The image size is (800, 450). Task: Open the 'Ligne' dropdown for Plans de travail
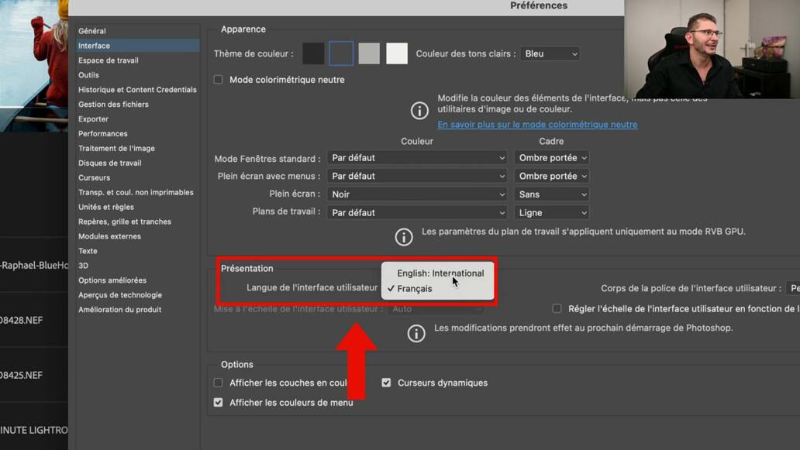coord(551,212)
